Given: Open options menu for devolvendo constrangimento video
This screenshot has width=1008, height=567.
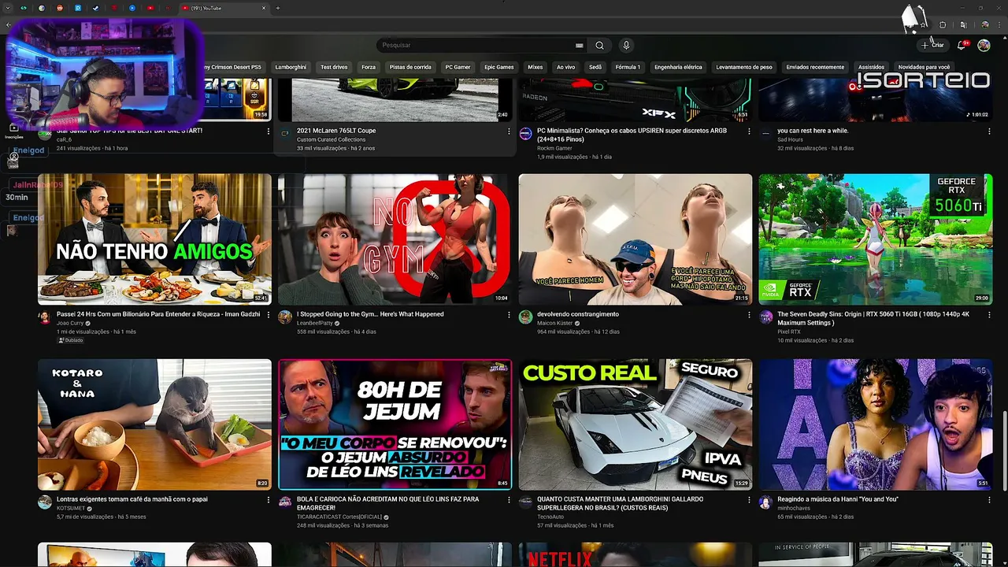Looking at the screenshot, I should pos(749,314).
